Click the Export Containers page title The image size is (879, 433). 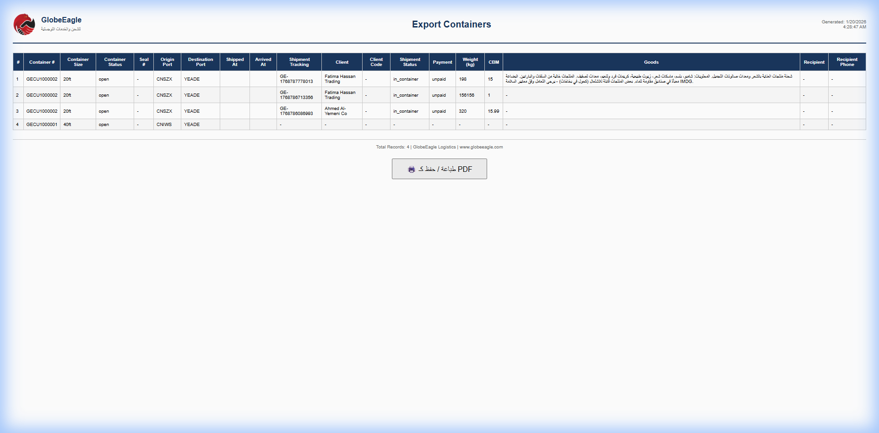pyautogui.click(x=451, y=24)
